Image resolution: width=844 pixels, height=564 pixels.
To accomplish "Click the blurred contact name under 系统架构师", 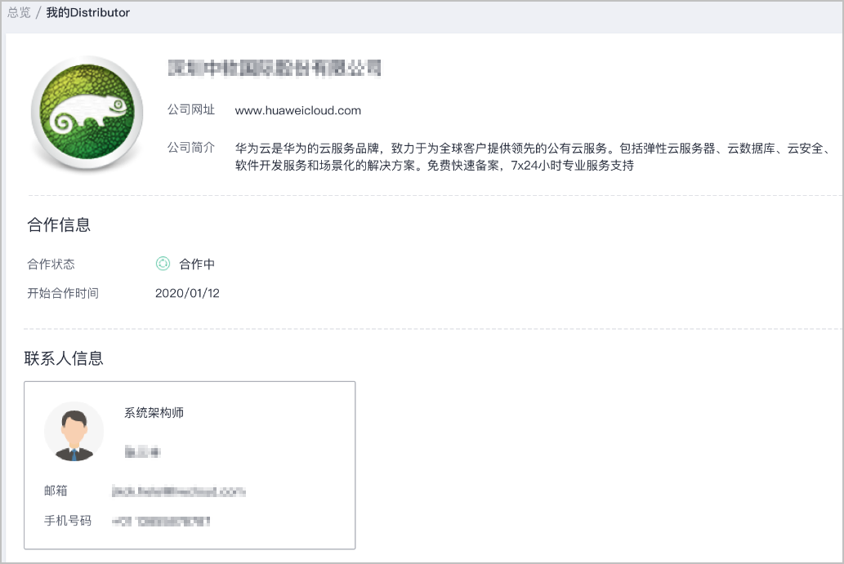I will tap(143, 451).
